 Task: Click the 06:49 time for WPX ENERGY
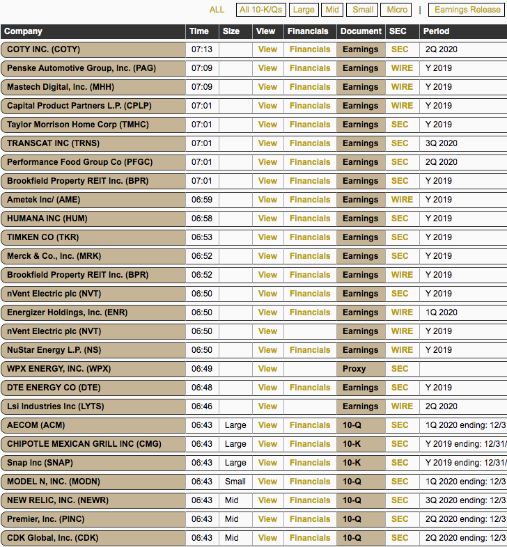[x=201, y=369]
